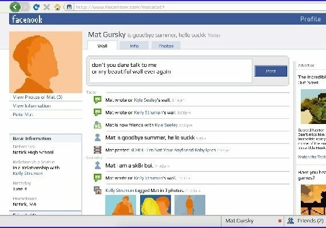Image resolution: width=326 pixels, height=228 pixels.
Task: Open The Incredible Hulk ad title
Action: [x=312, y=79]
